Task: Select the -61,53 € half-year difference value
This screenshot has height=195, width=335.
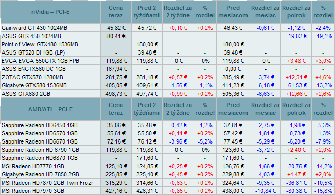Action: point(296,85)
